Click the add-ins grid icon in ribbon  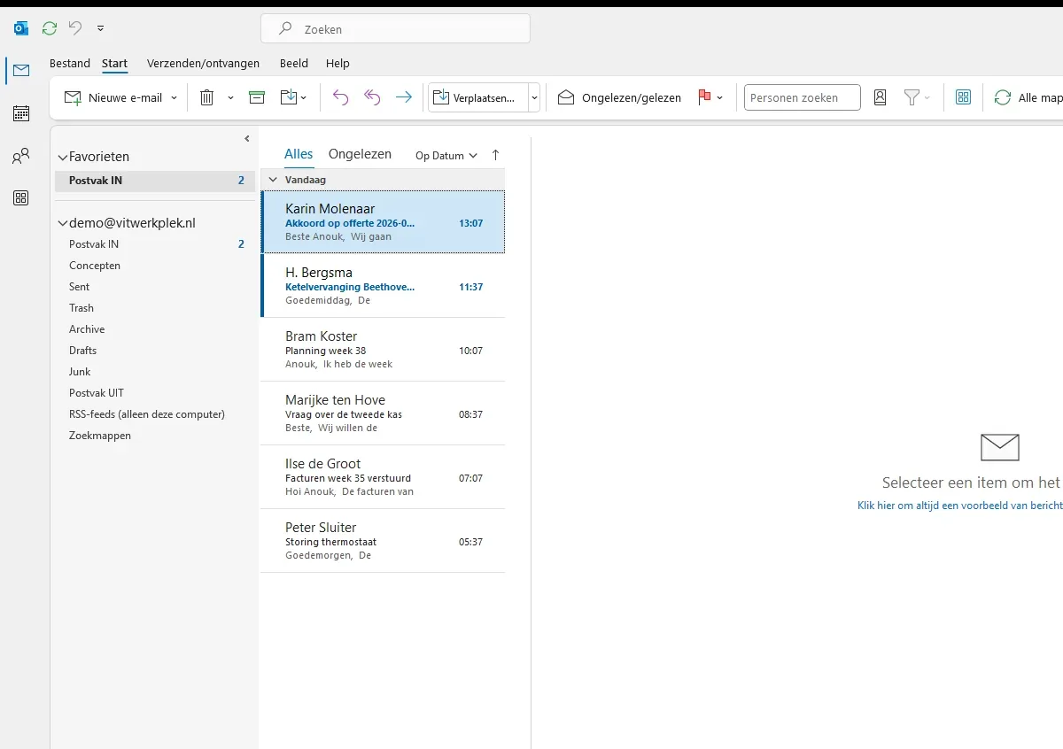963,97
